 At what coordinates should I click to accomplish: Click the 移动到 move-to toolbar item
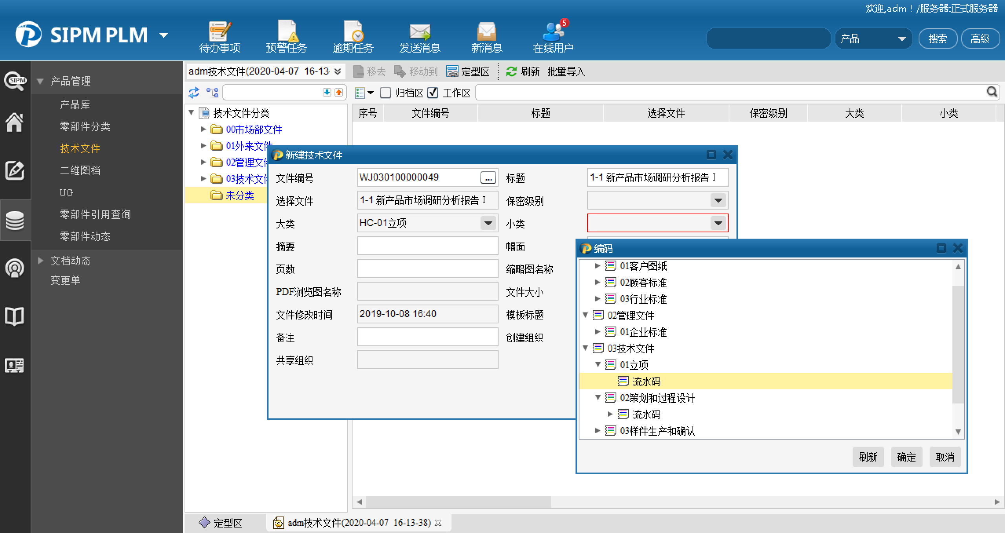[416, 71]
